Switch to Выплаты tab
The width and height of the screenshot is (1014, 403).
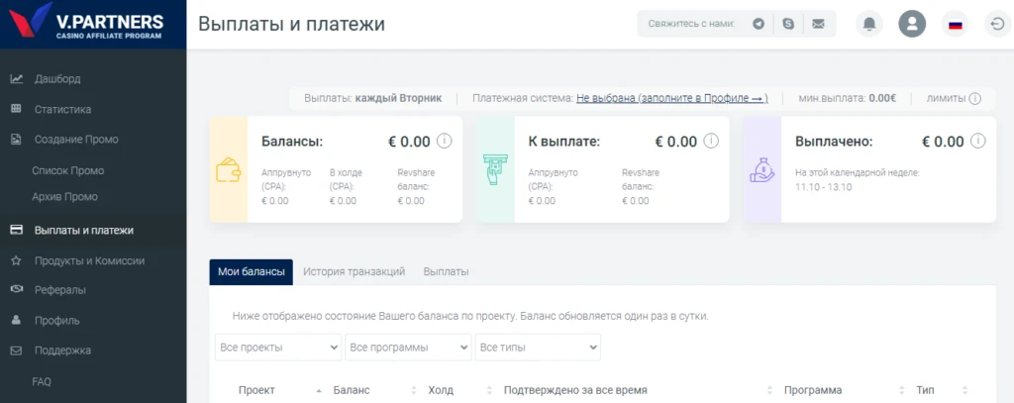coord(447,271)
